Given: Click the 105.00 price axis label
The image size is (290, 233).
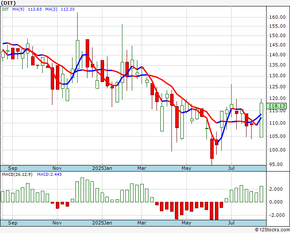Looking at the screenshot, I should pyautogui.click(x=277, y=136).
